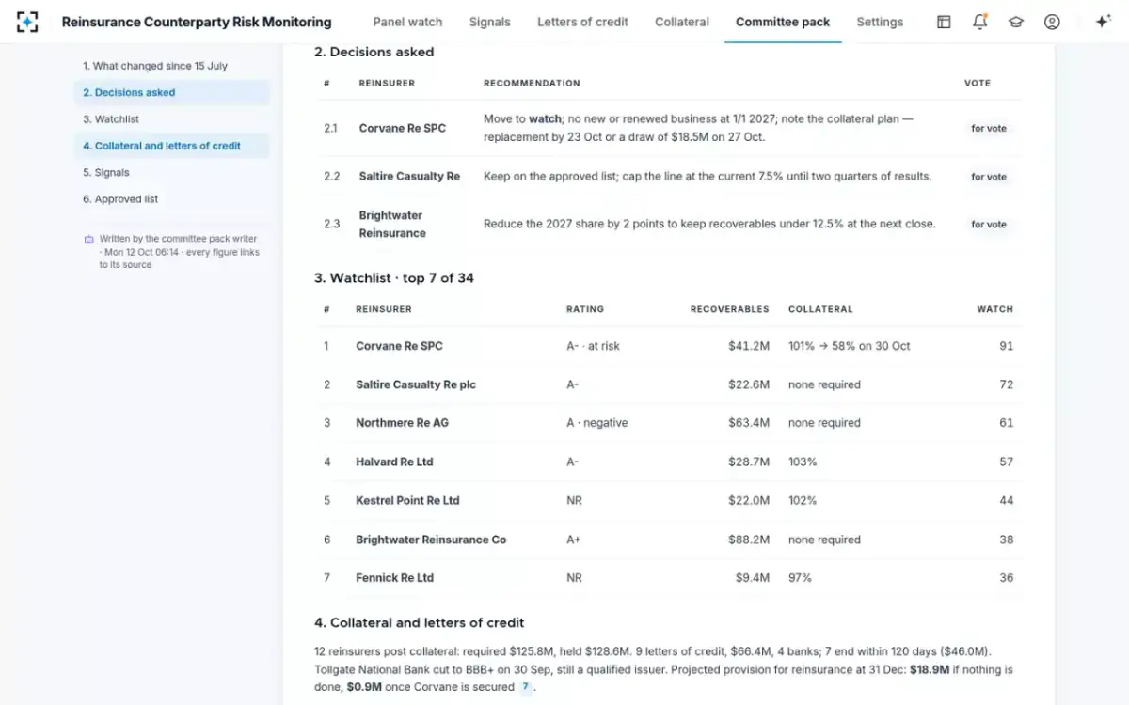The width and height of the screenshot is (1129, 705).
Task: Open the Collateral tab
Action: [682, 22]
